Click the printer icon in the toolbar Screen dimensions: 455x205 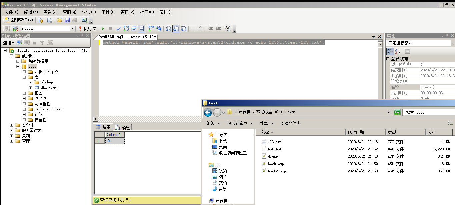tap(75, 20)
